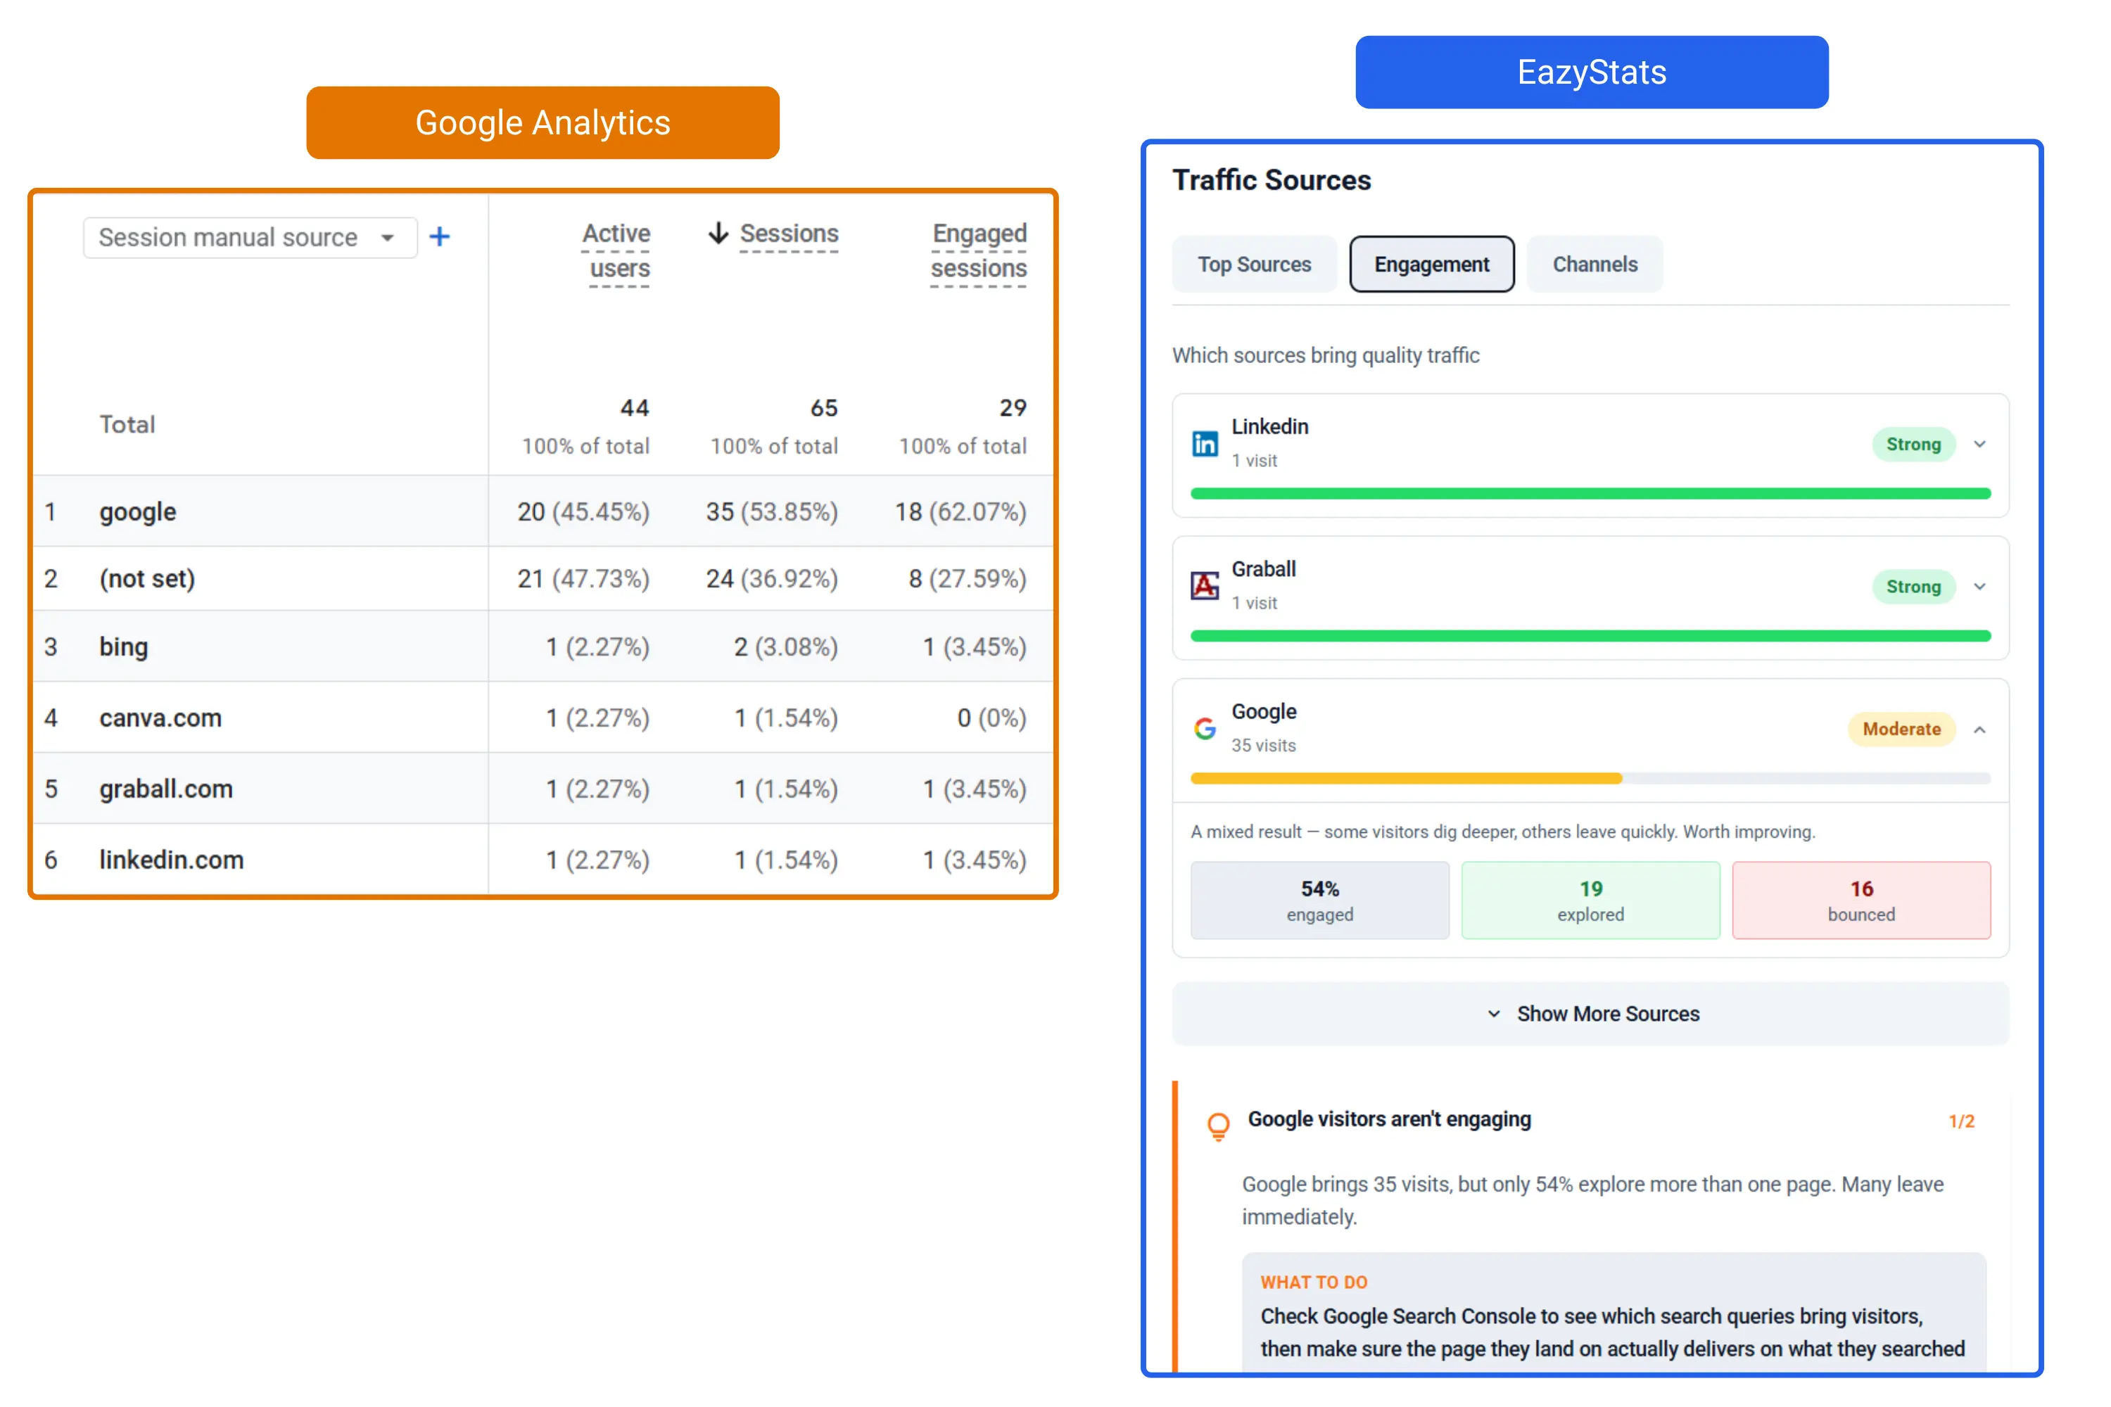This screenshot has height=1407, width=2111.
Task: Click the 16 bounced stat box
Action: click(x=1861, y=901)
